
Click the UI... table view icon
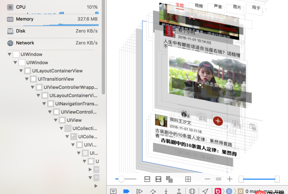tap(85, 153)
